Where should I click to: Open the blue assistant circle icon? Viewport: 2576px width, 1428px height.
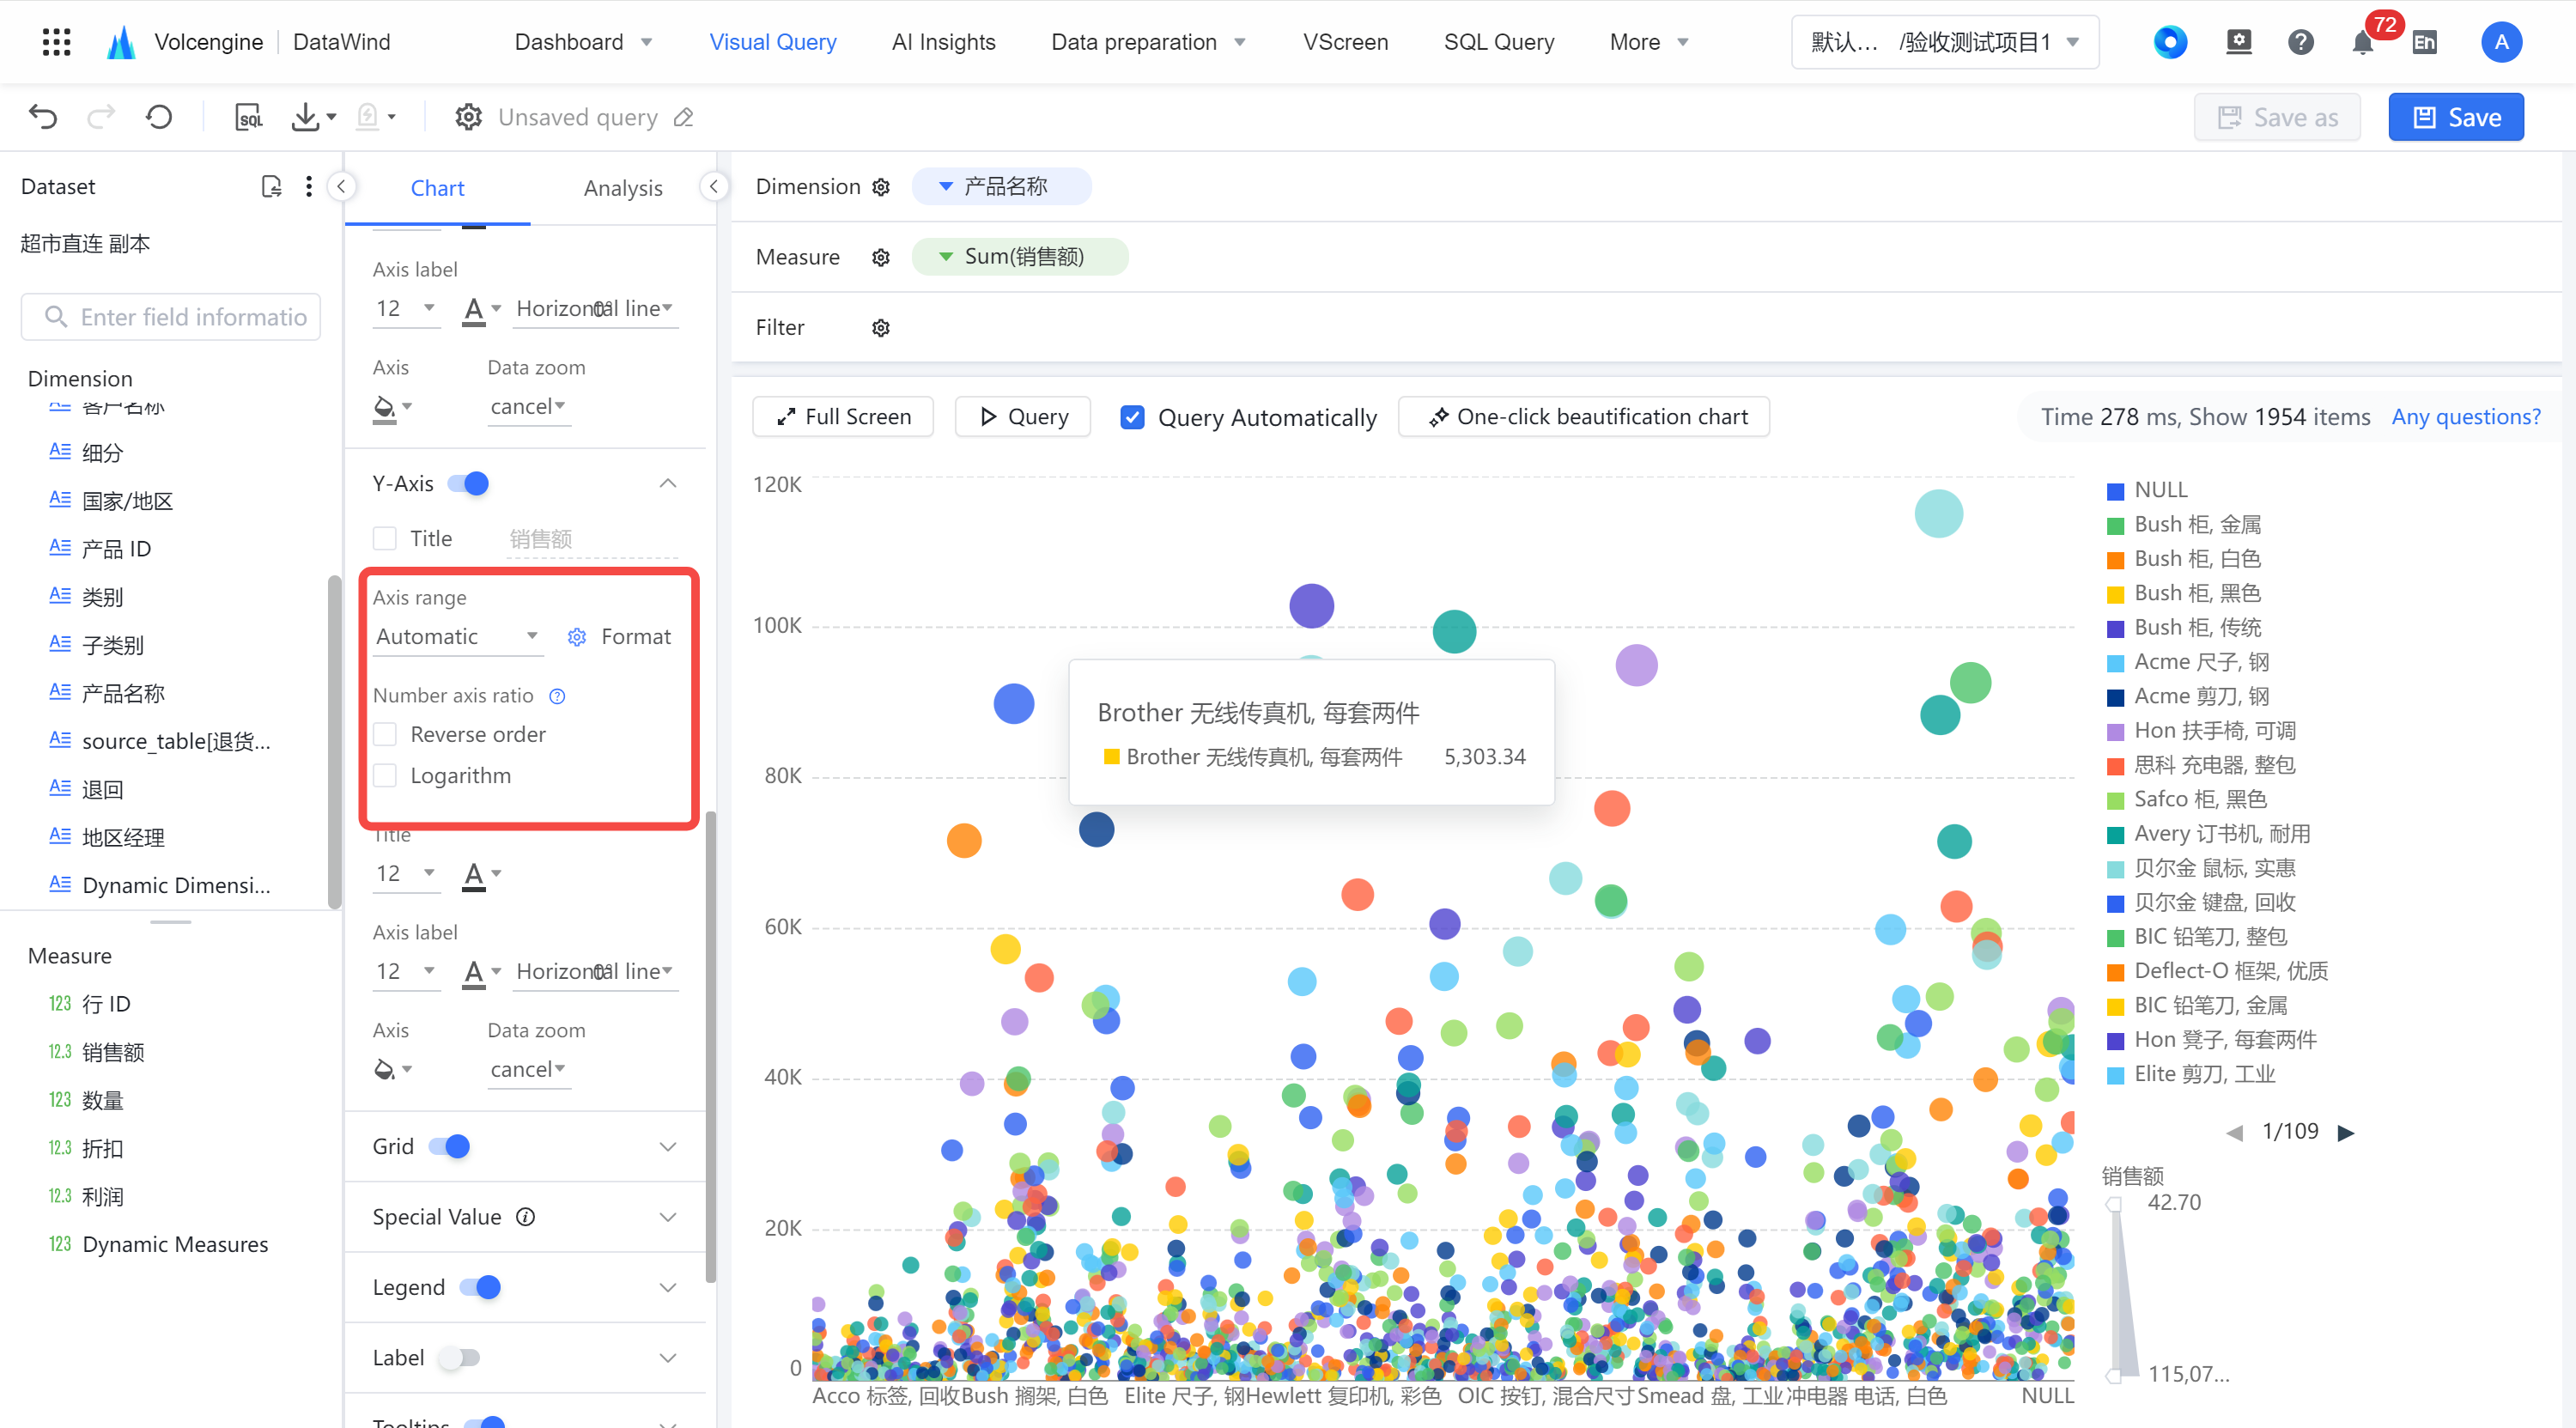click(2170, 42)
